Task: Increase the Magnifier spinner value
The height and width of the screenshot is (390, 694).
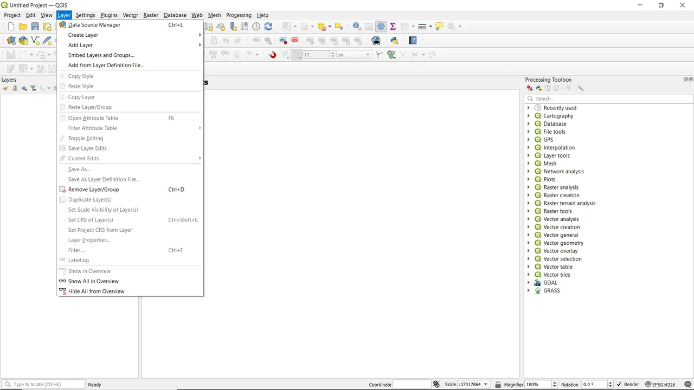Action: click(x=555, y=382)
